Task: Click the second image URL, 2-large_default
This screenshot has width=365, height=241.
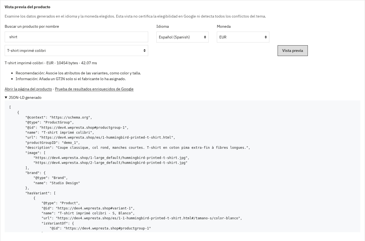Action: [x=110, y=163]
